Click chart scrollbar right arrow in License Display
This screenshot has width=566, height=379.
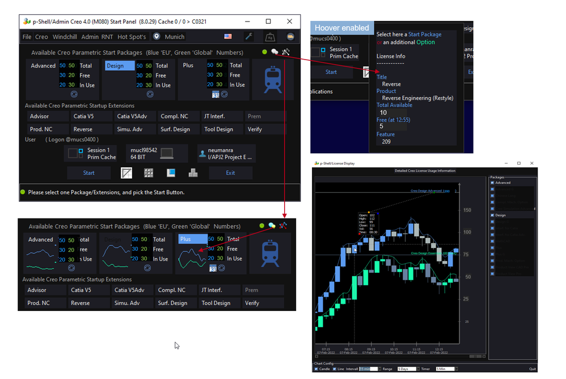coord(484,356)
